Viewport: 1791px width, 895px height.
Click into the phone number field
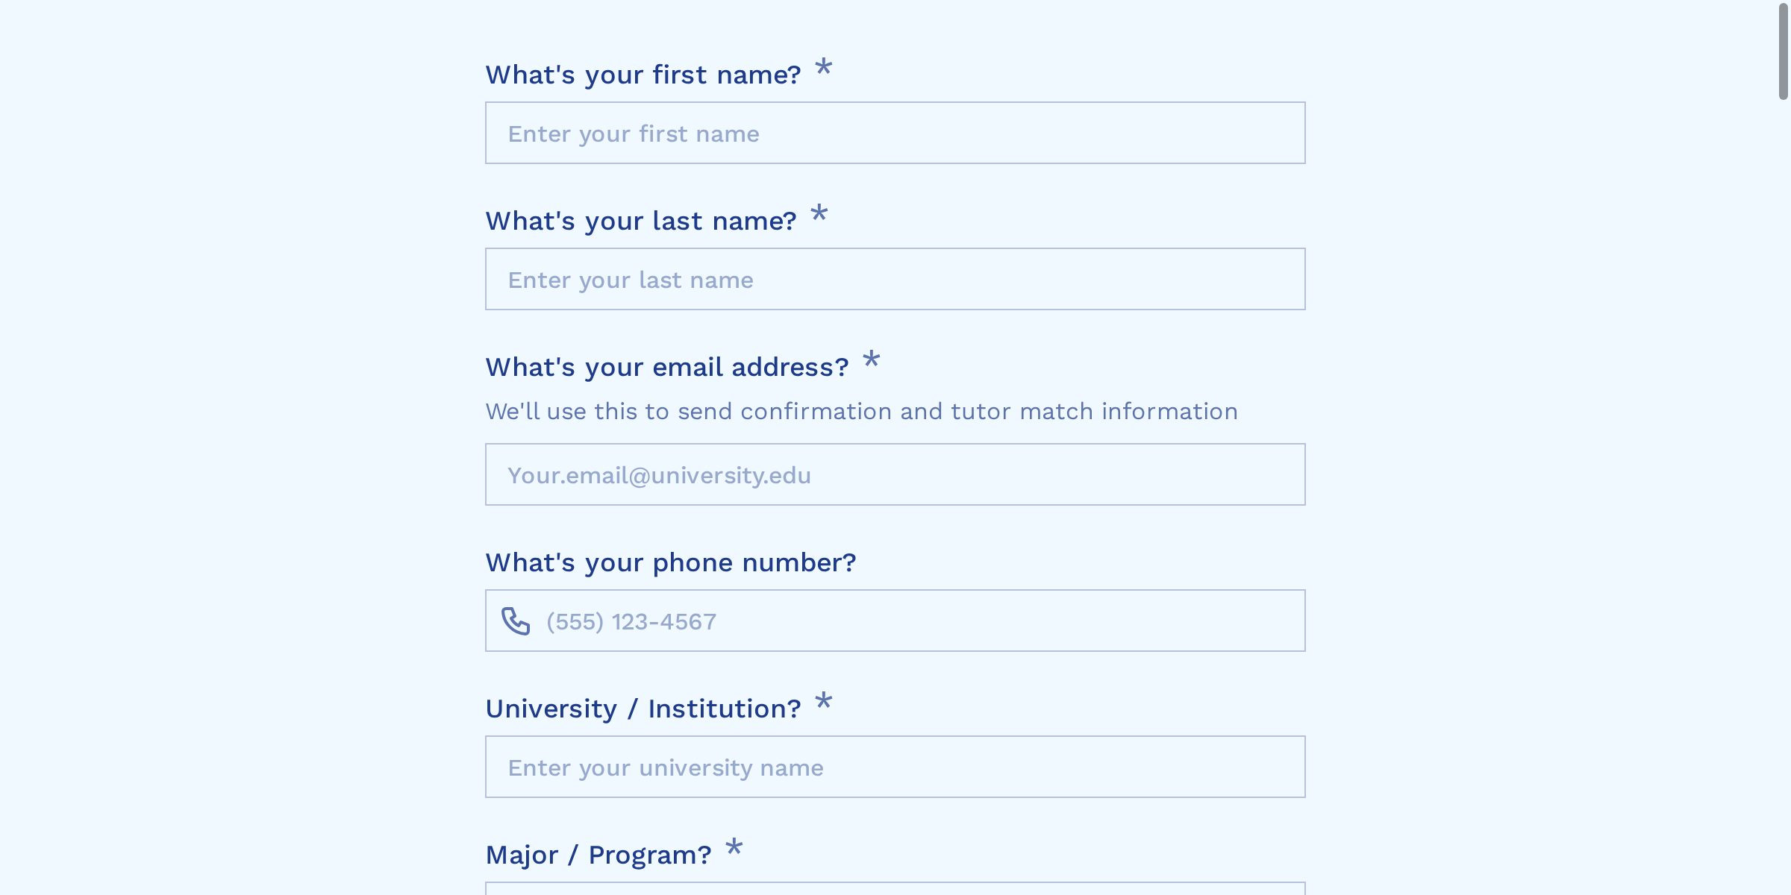[x=918, y=621]
